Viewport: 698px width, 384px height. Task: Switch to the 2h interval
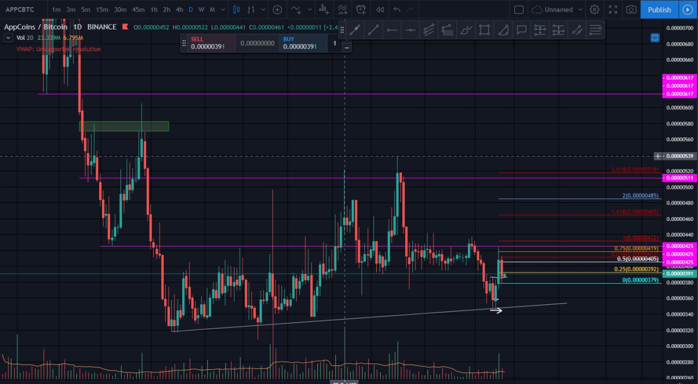point(167,9)
